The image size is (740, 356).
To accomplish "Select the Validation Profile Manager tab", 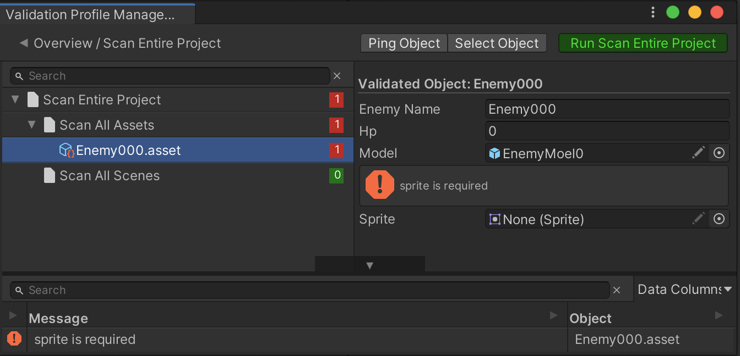I will 94,14.
